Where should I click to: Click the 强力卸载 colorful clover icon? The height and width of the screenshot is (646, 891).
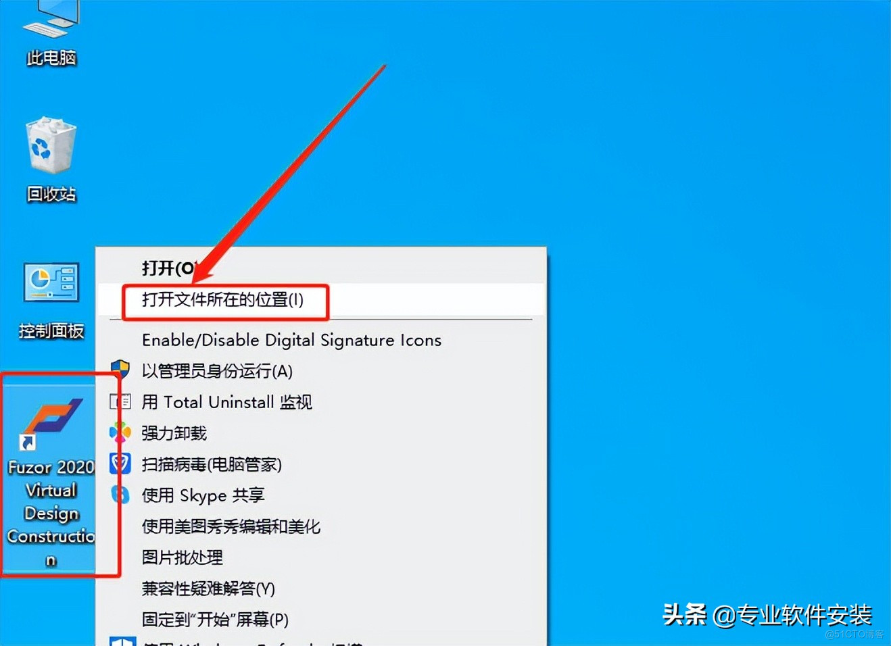point(120,432)
